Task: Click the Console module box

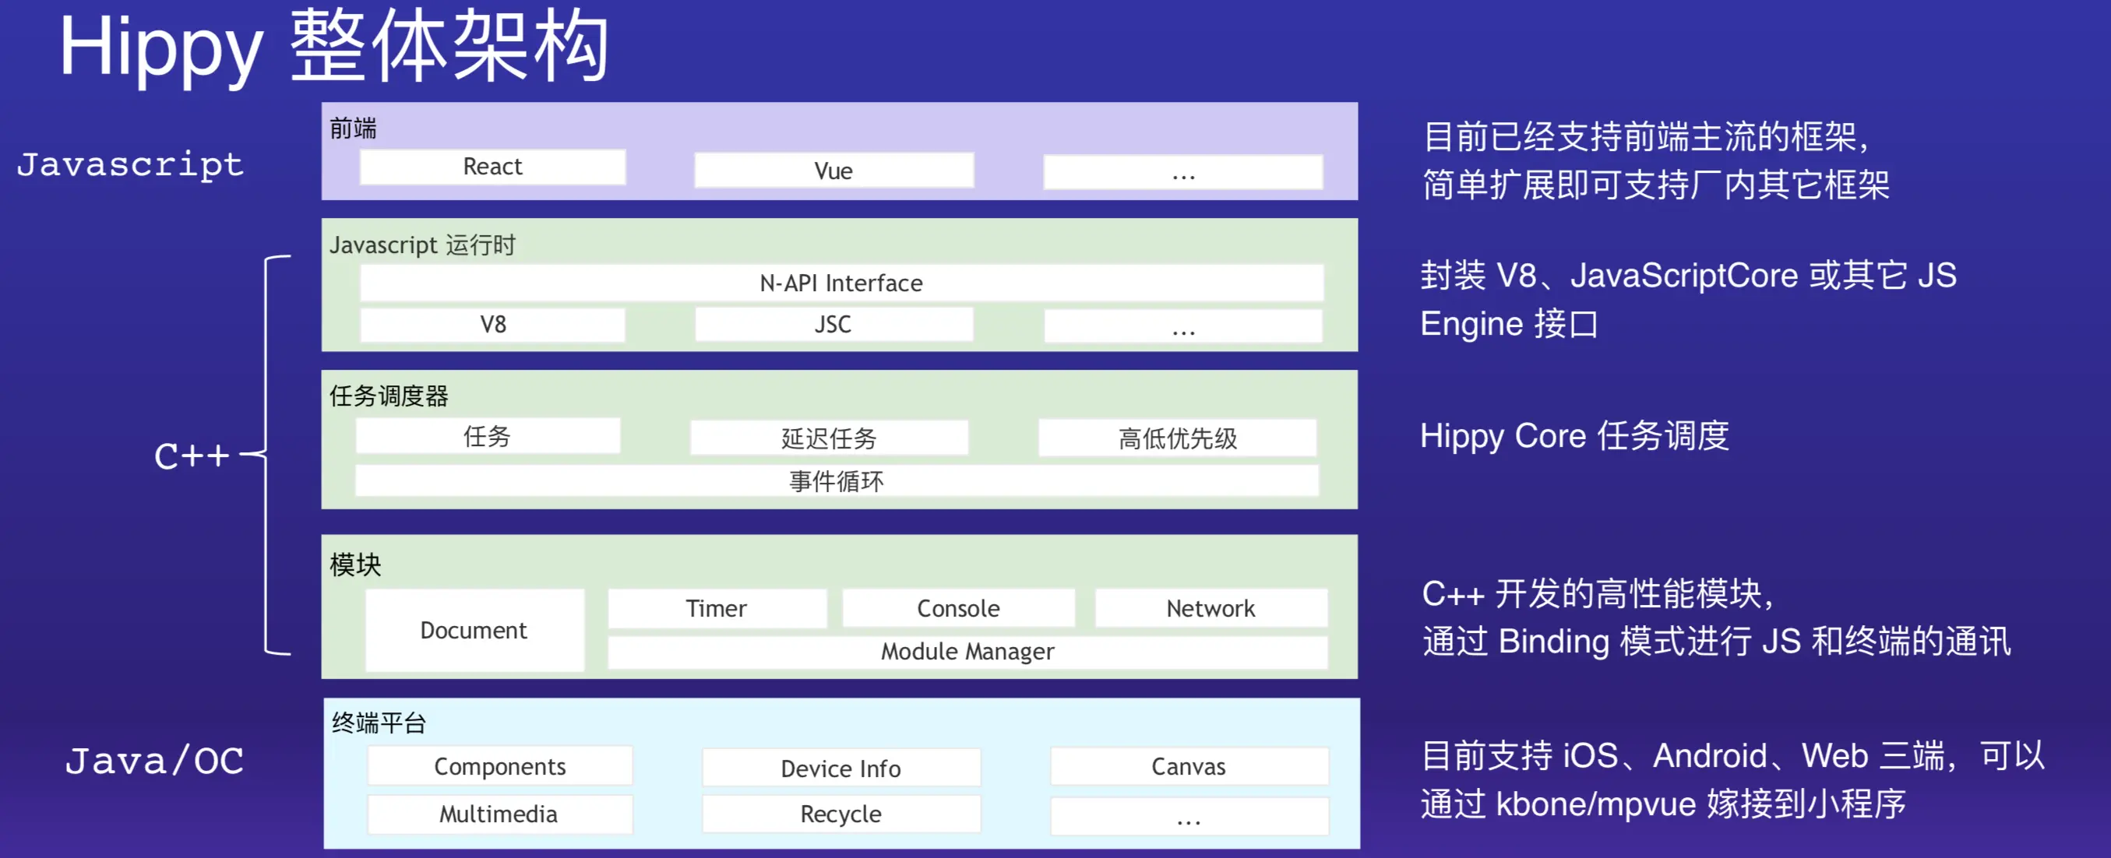Action: 958,609
